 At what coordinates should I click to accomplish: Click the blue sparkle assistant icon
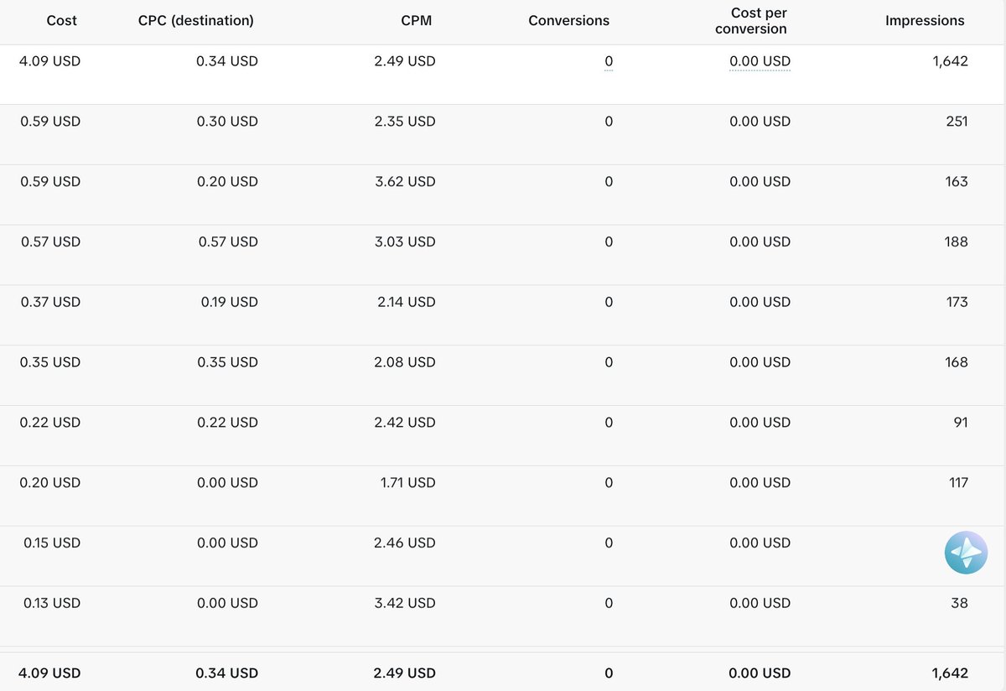(967, 553)
